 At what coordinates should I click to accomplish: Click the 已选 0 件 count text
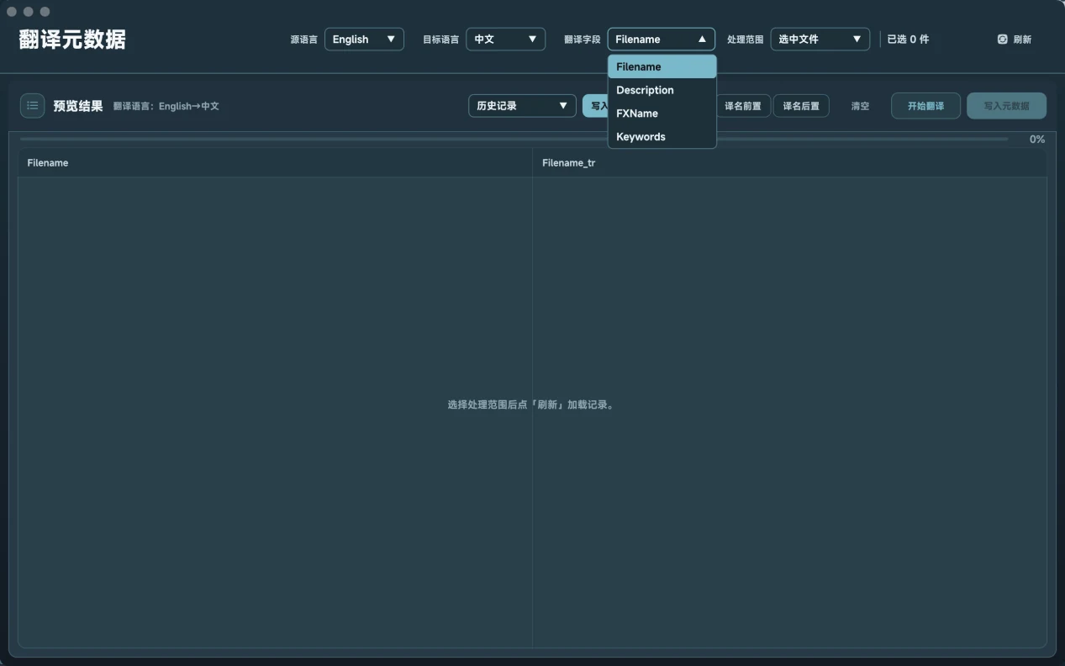(908, 40)
